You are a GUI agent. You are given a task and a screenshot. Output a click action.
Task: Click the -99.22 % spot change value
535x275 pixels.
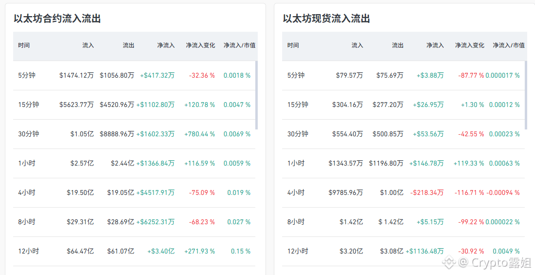[x=471, y=222]
